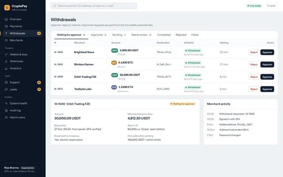283x177 pixels.
Task: Reject withdrawal W-1042
Action: point(254,52)
